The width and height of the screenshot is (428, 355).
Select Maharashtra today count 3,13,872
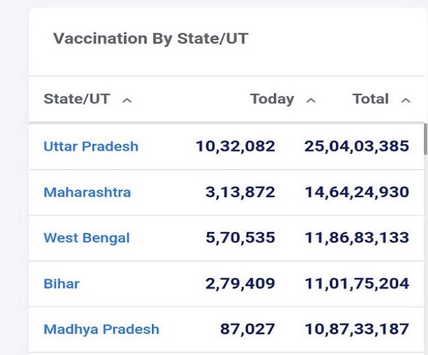point(240,192)
